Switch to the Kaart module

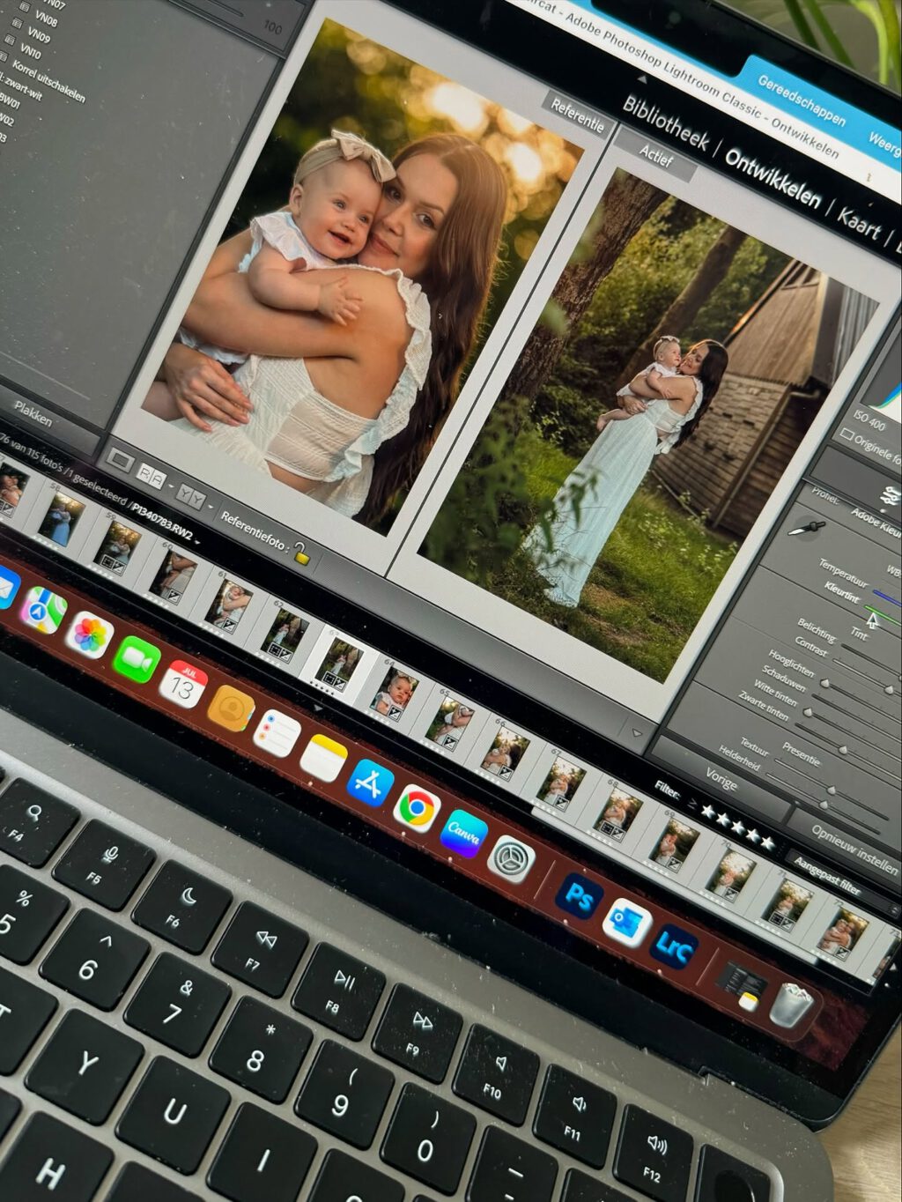859,225
